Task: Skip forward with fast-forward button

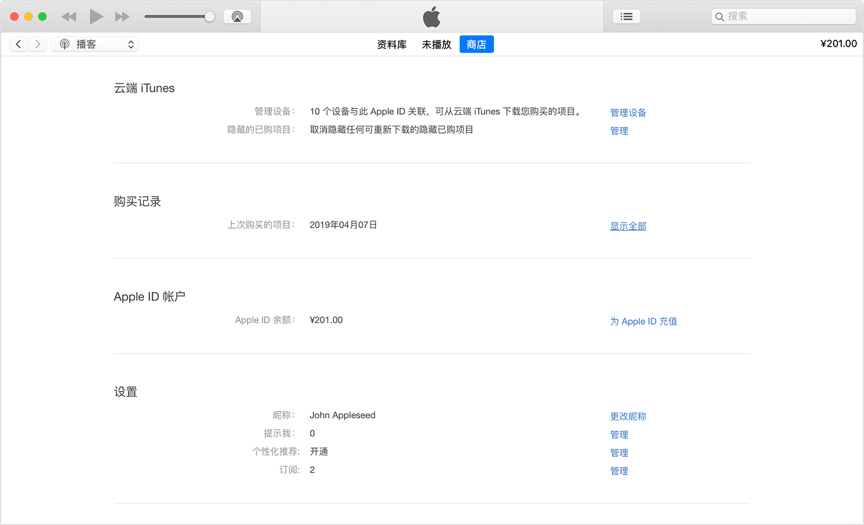Action: [122, 17]
